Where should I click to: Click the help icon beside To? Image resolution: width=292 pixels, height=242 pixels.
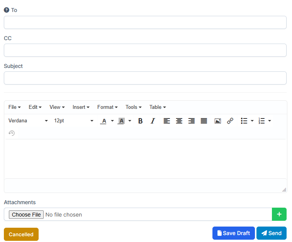click(x=7, y=10)
